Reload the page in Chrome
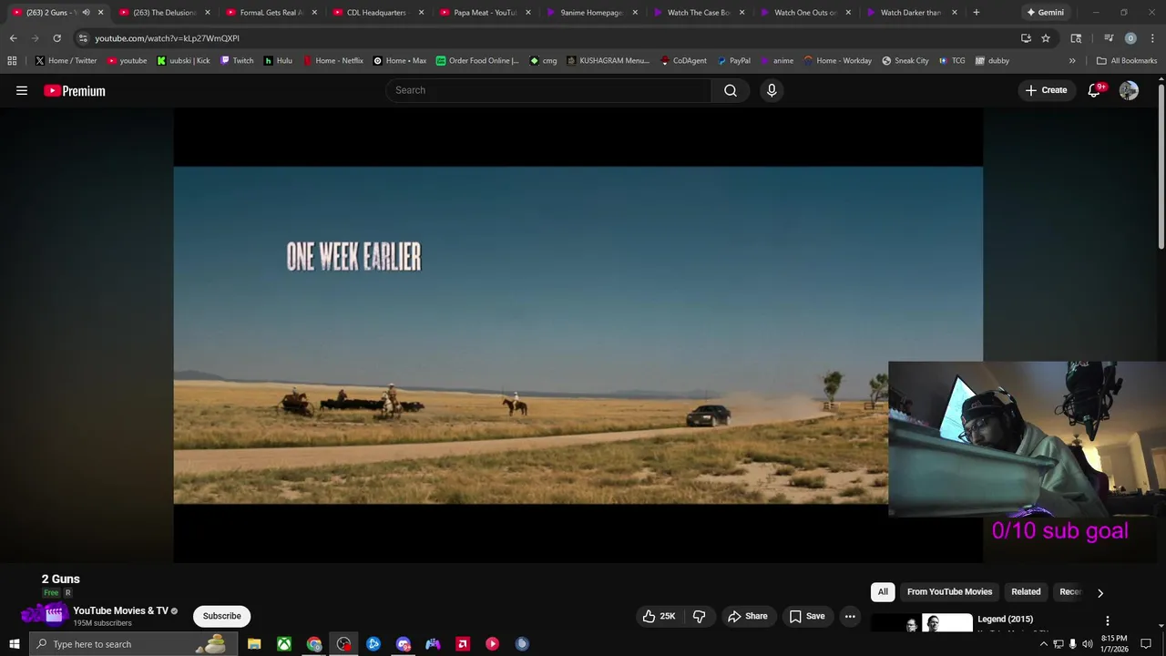Screen dimensions: 1166x656 (x=56, y=38)
